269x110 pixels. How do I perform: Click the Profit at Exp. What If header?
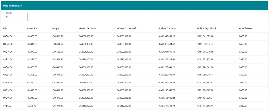pos(206,28)
